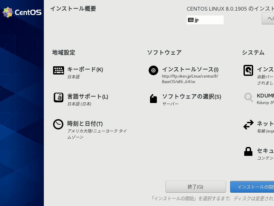Click the keyboard icon in the jp layout indicator
Image resolution: width=274 pixels, height=206 pixels.
[191, 20]
